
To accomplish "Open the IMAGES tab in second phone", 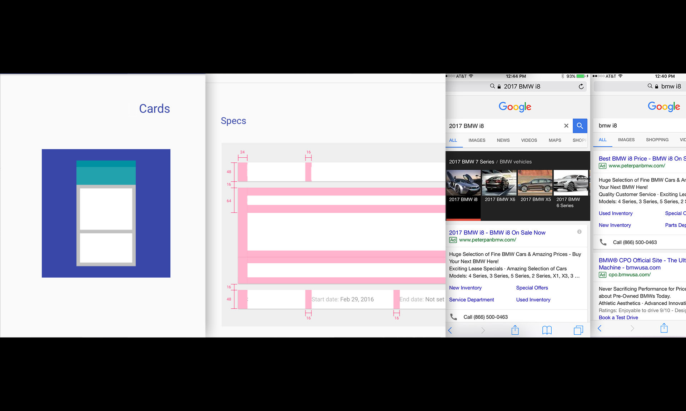I will point(626,140).
